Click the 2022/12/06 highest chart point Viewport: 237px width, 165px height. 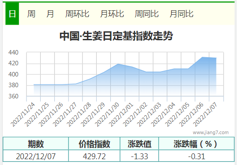tap(202, 57)
